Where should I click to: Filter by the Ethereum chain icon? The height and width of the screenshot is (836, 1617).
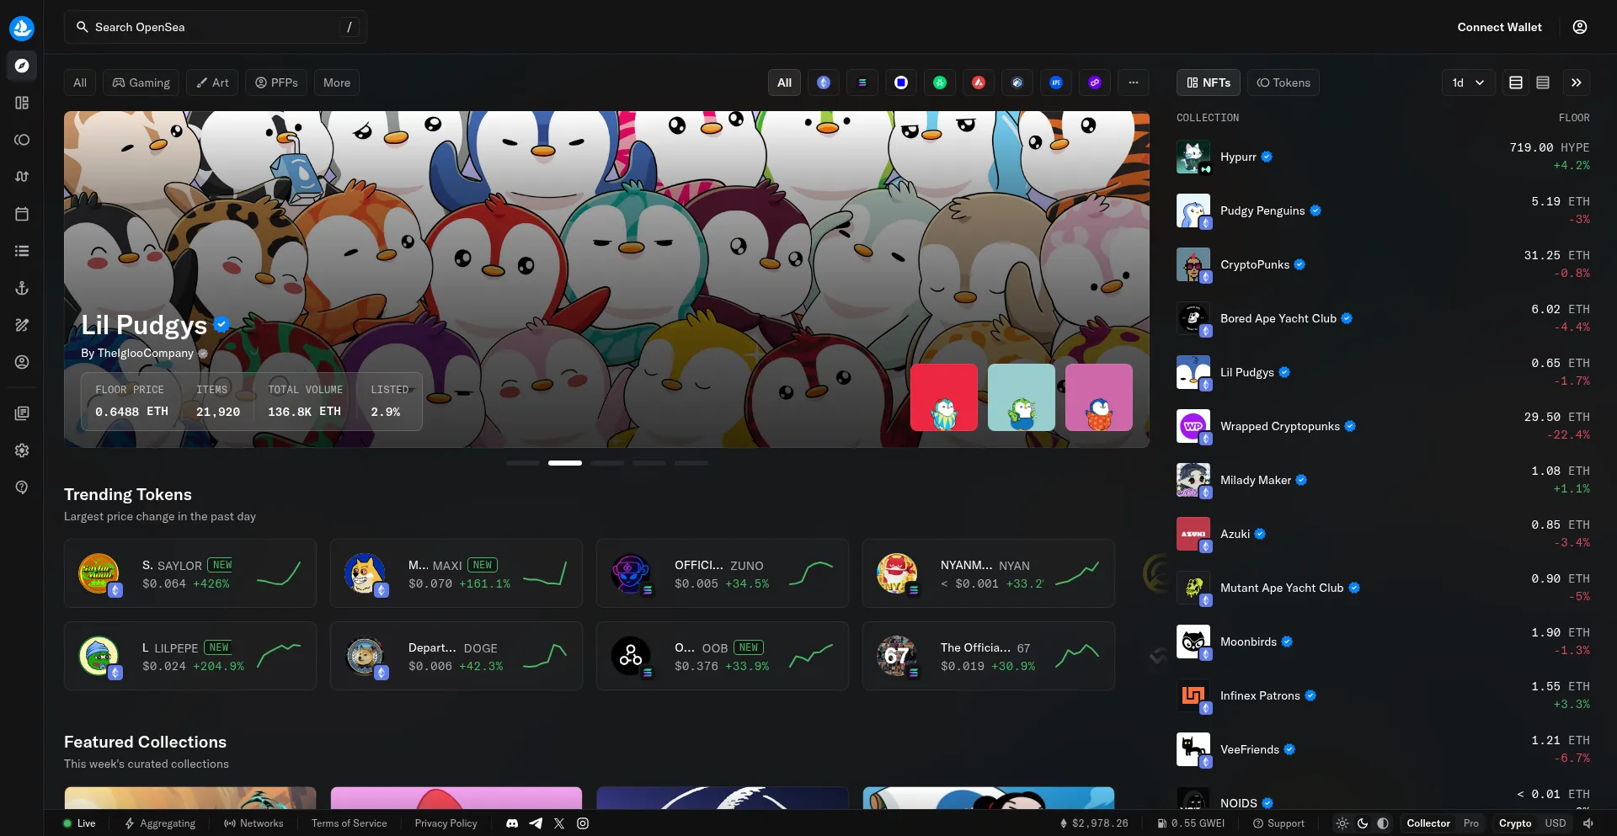[824, 83]
